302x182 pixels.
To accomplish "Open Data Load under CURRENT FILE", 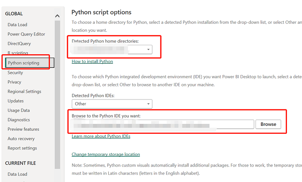I will pyautogui.click(x=17, y=174).
